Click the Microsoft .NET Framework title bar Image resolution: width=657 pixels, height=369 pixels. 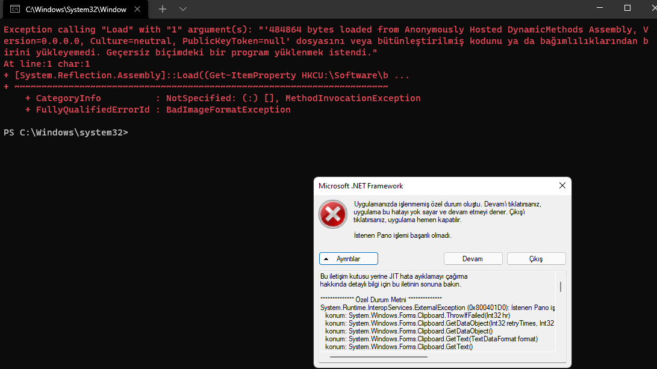pyautogui.click(x=422, y=186)
